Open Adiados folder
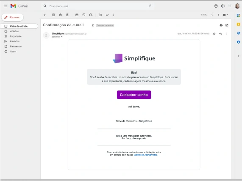Screen dimensions: 242x181 pyautogui.click(x=14, y=31)
